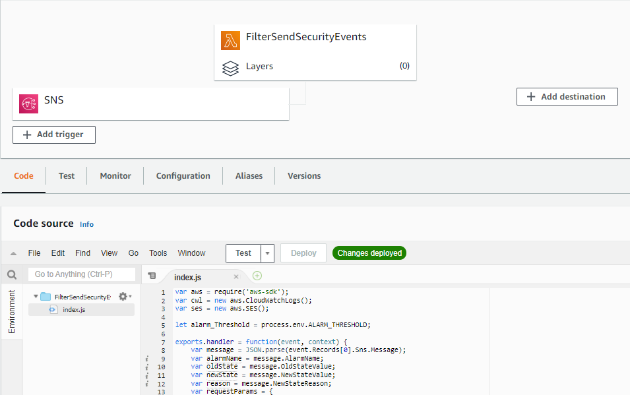This screenshot has width=630, height=395.
Task: Open a new editor tab with the plus icon
Action: click(257, 276)
